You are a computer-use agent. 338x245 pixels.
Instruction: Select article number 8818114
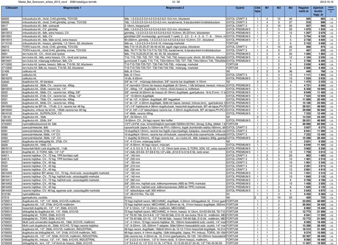tap(7, 152)
